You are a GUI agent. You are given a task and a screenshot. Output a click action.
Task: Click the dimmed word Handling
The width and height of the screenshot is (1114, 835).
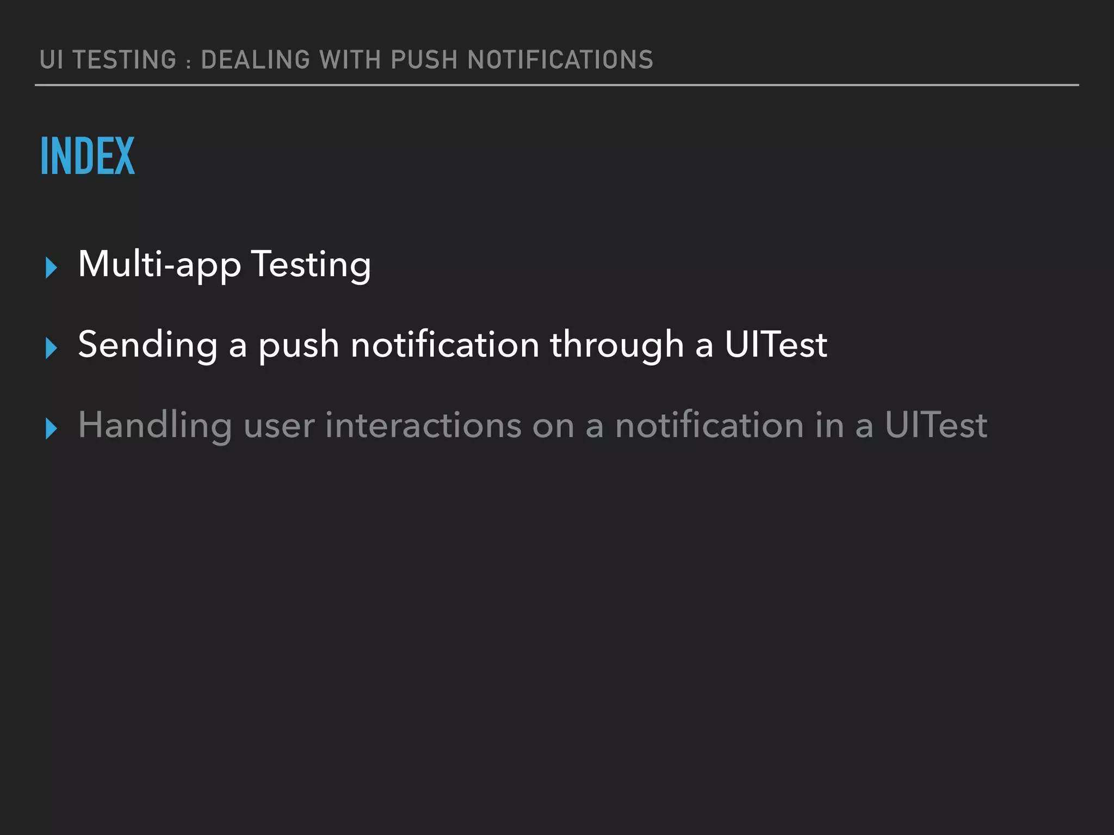pos(155,426)
